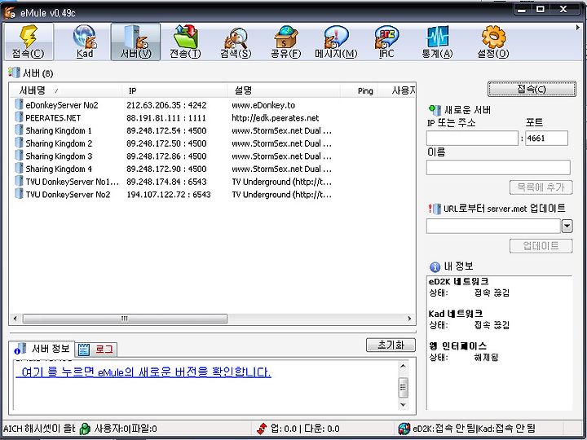587x440 pixels.
Task: Click the server.met URL combo box field
Action: [493, 226]
